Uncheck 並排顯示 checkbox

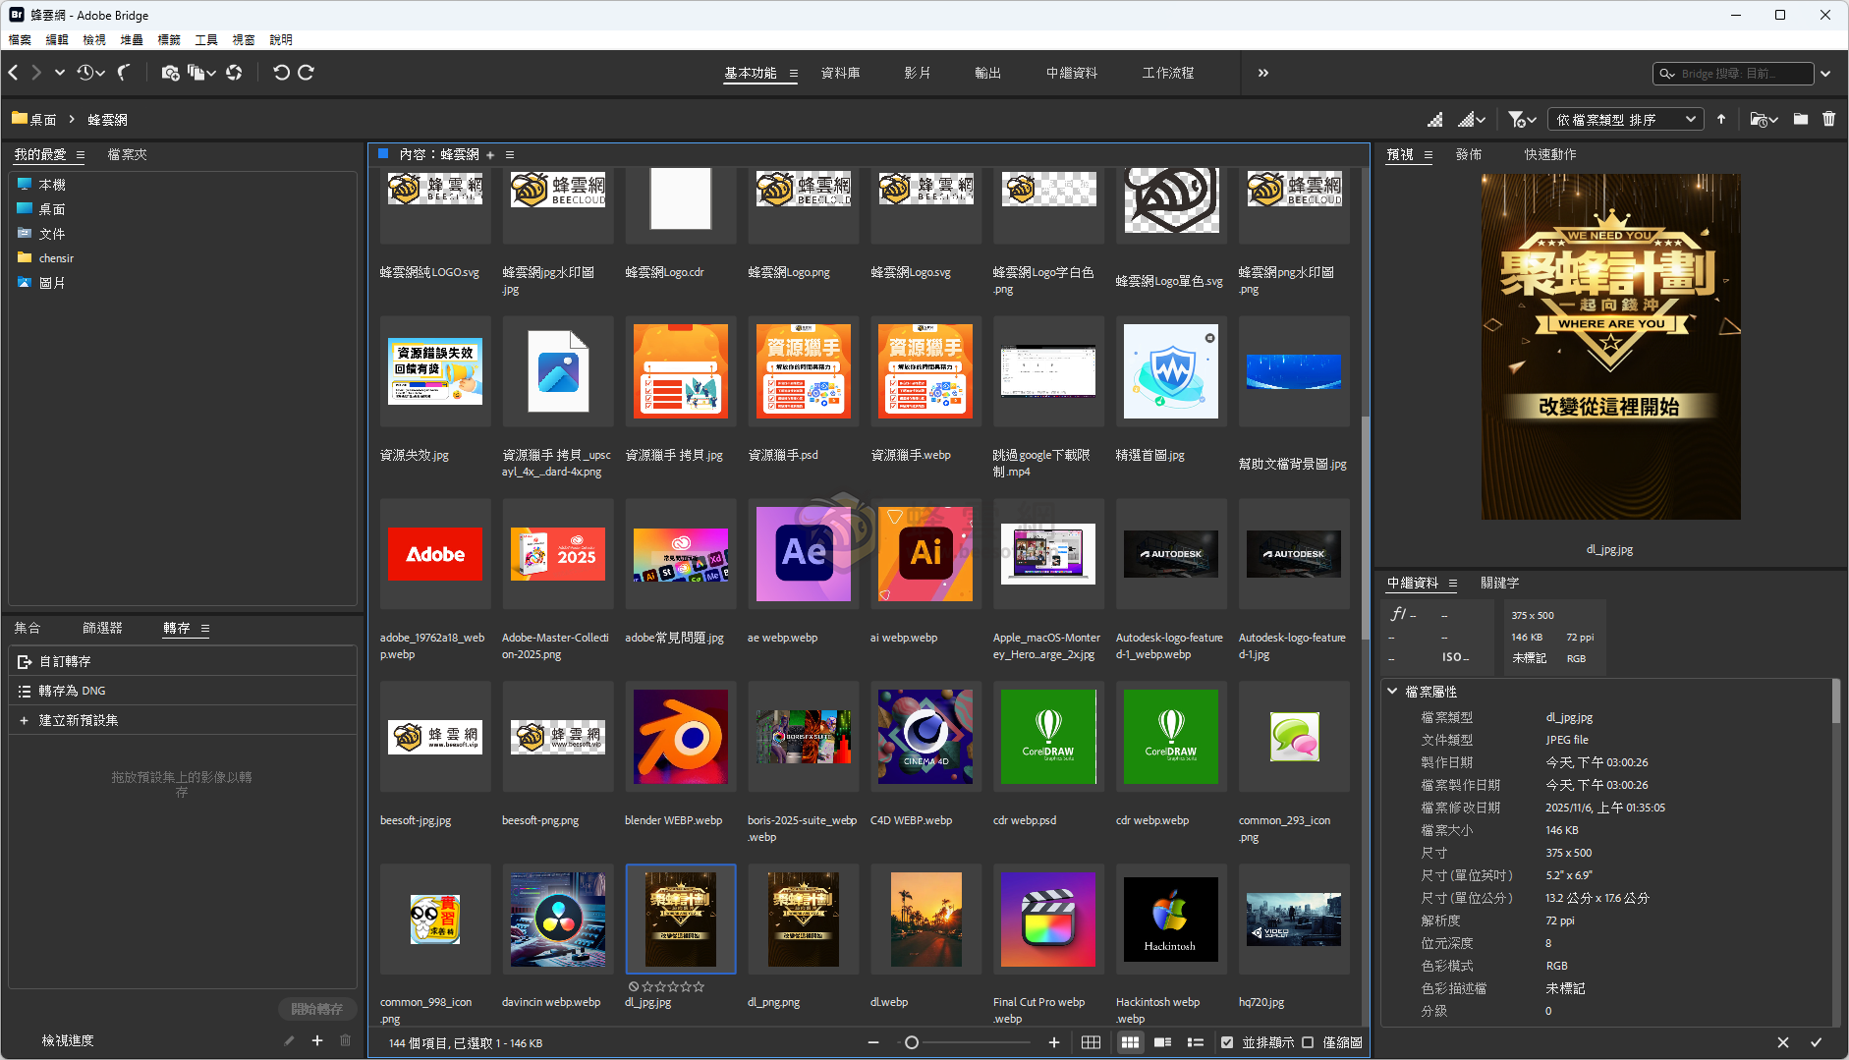[1227, 1042]
